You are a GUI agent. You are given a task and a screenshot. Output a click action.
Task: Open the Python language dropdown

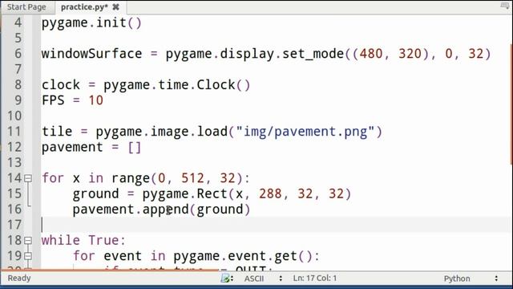(471, 279)
